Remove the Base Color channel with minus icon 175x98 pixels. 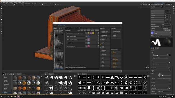tap(170, 11)
